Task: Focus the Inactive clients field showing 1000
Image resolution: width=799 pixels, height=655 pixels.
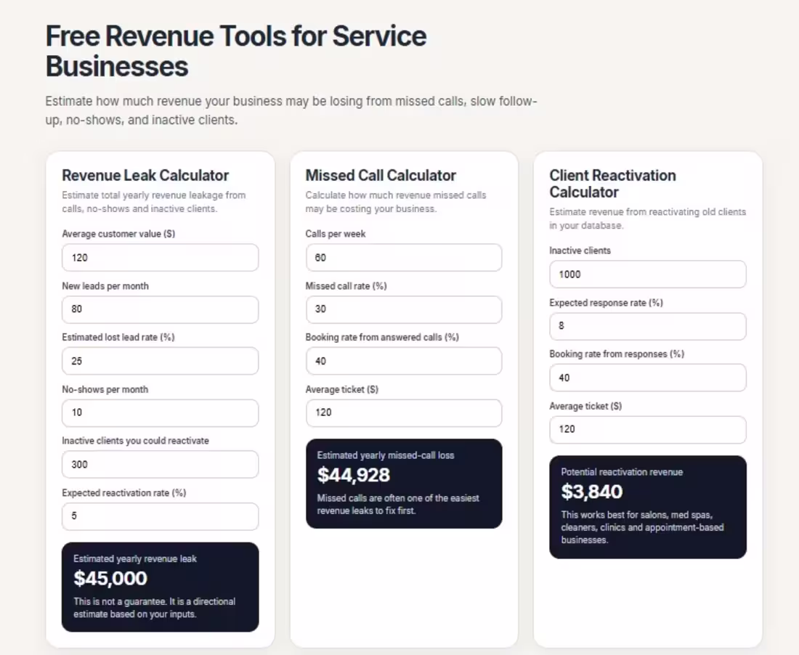Action: (x=648, y=274)
